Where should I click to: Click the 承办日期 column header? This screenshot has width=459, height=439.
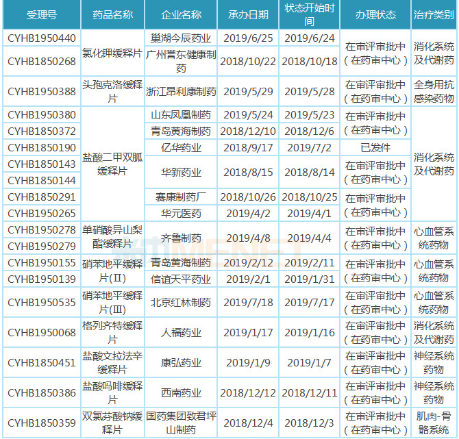pos(248,14)
